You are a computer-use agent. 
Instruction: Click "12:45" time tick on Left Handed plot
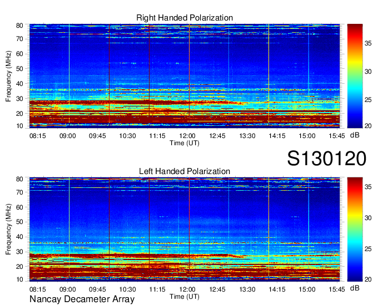(217, 289)
